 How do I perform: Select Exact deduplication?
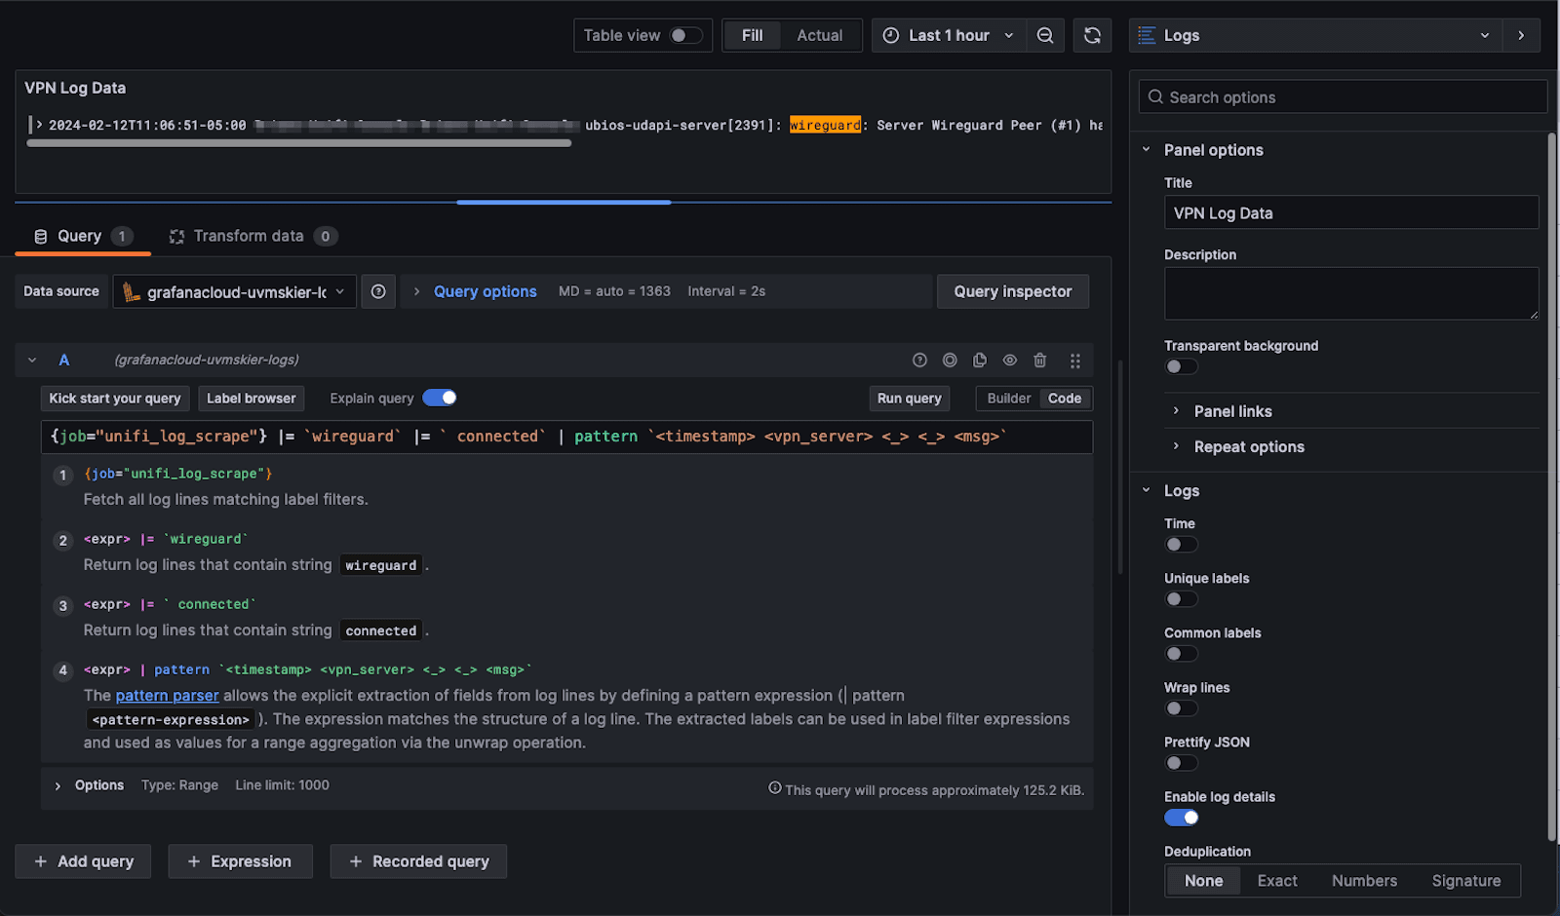tap(1277, 881)
